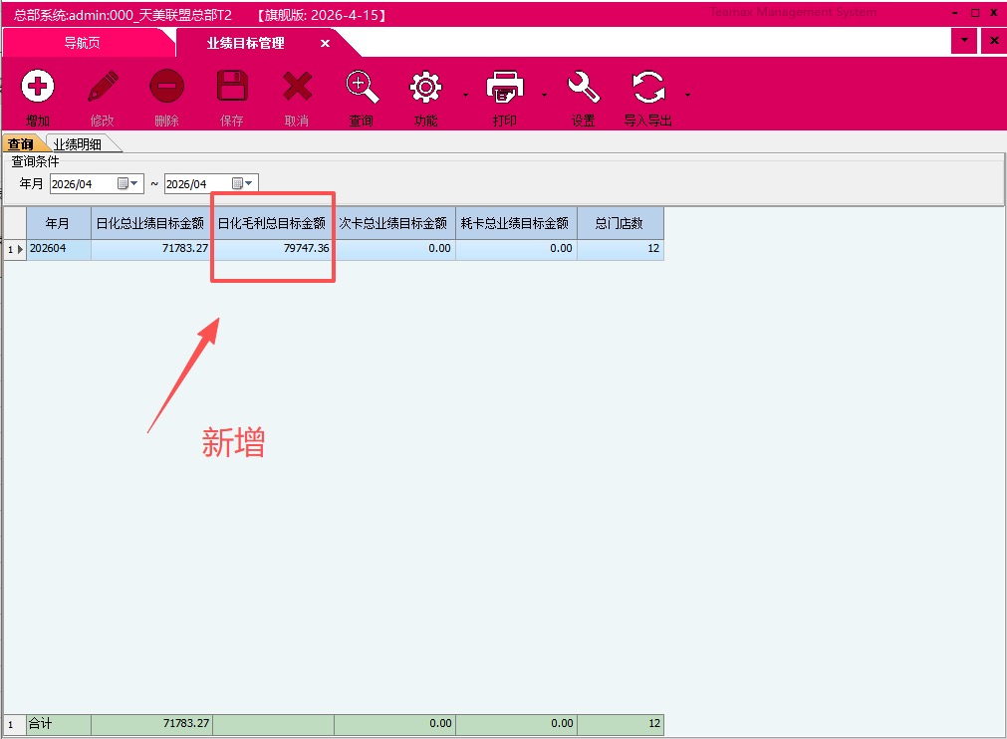
Task: Click the 保存 (Save) floppy disk icon
Action: tap(232, 88)
